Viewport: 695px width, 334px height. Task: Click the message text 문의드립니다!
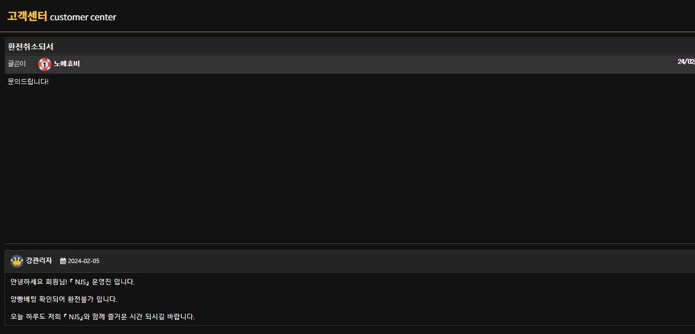tap(28, 82)
